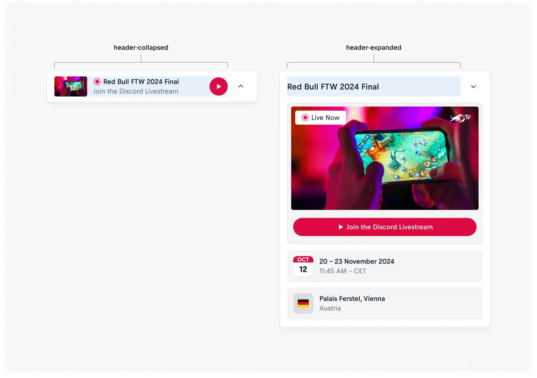Screen dimensions: 537x378
Task: Open the small livestream thumbnail in collapsed header
Action: click(x=71, y=86)
